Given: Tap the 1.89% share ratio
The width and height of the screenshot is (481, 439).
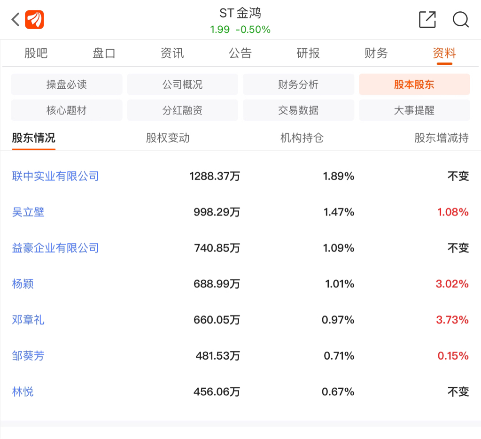Looking at the screenshot, I should click(339, 176).
